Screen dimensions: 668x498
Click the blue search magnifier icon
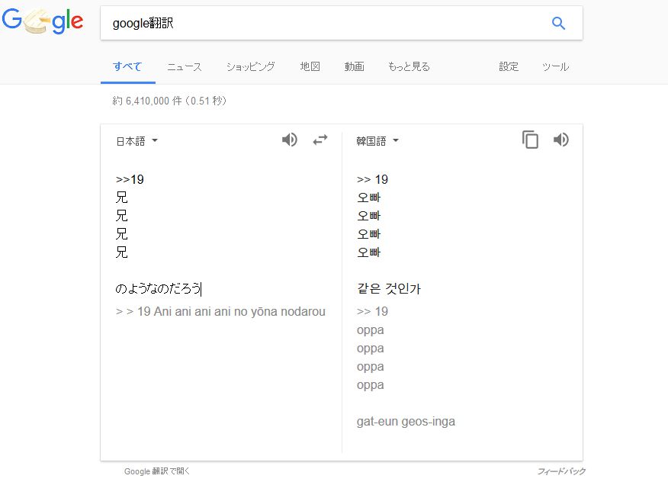(558, 24)
